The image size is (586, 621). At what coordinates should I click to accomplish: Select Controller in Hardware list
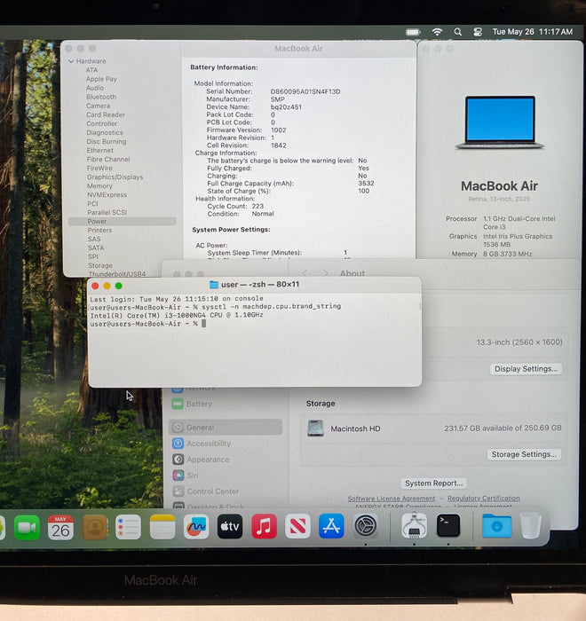tap(102, 123)
